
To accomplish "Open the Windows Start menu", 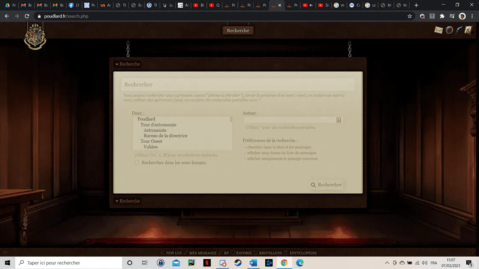I will pos(7,263).
